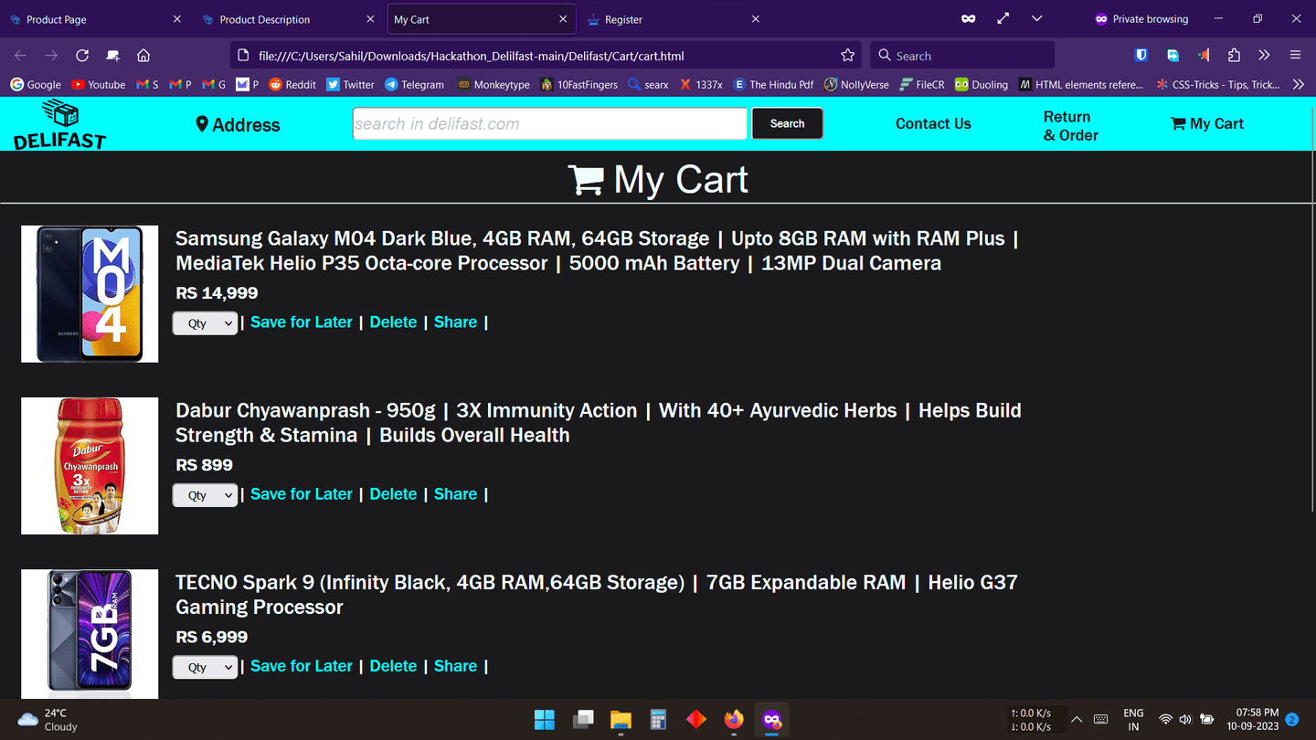
Task: Open File Explorer from taskbar
Action: 621,720
